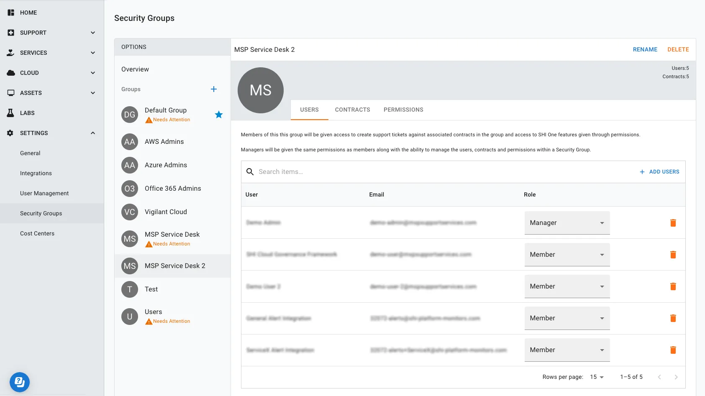
Task: Open role dropdown in the last user row
Action: 567,350
